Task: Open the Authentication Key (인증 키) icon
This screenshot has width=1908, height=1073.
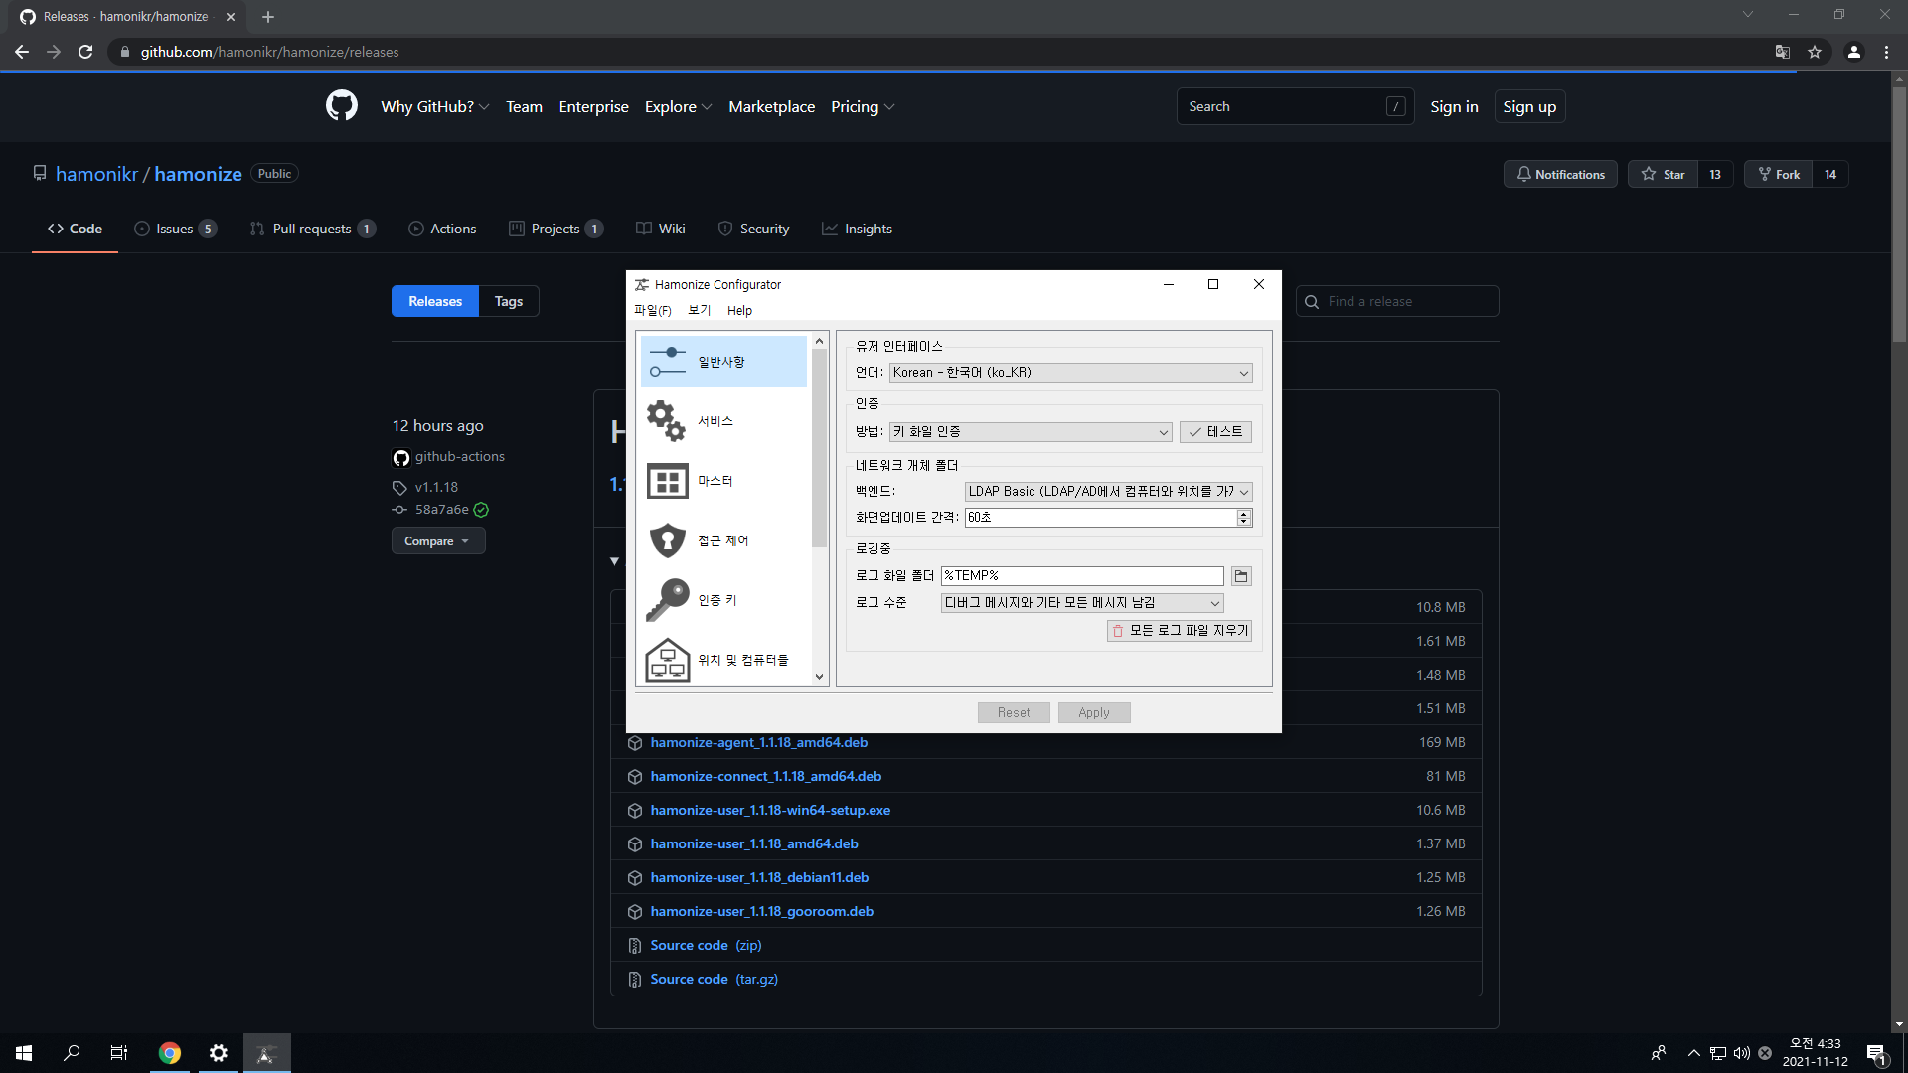Action: (x=667, y=600)
